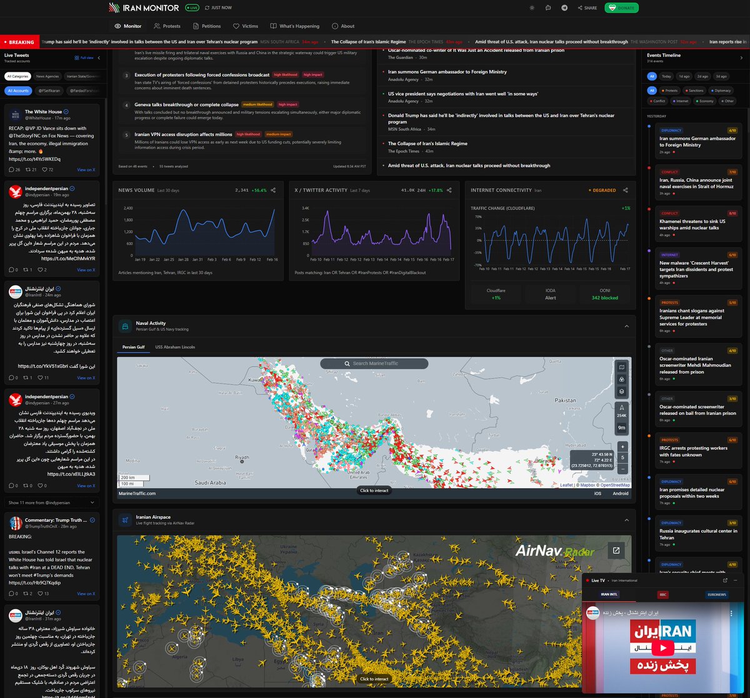Open the About tab
This screenshot has width=750, height=698.
tap(343, 26)
